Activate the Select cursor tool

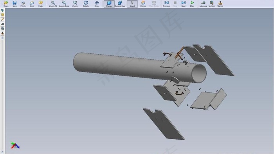pos(132,4)
